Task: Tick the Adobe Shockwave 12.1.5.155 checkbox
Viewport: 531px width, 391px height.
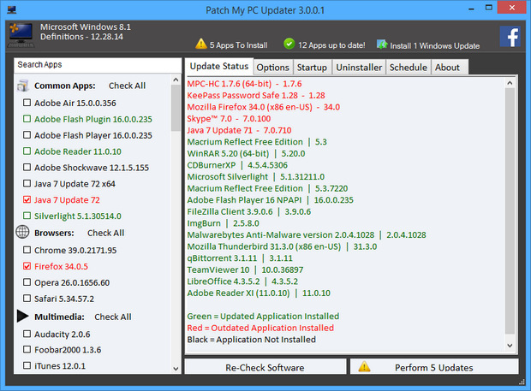Action: coord(27,167)
